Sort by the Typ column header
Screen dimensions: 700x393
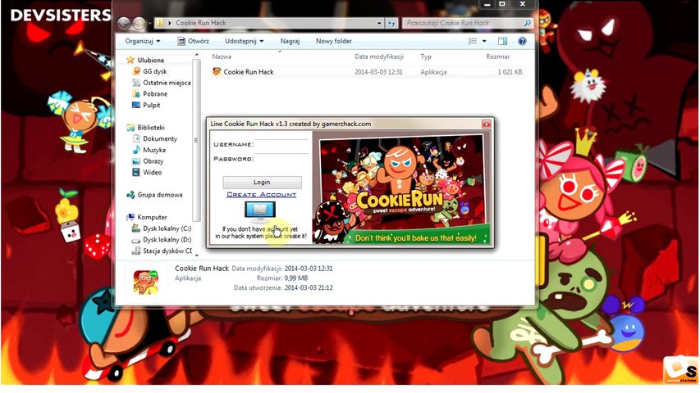tap(426, 56)
